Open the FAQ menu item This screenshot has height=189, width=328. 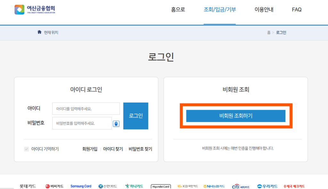click(297, 10)
